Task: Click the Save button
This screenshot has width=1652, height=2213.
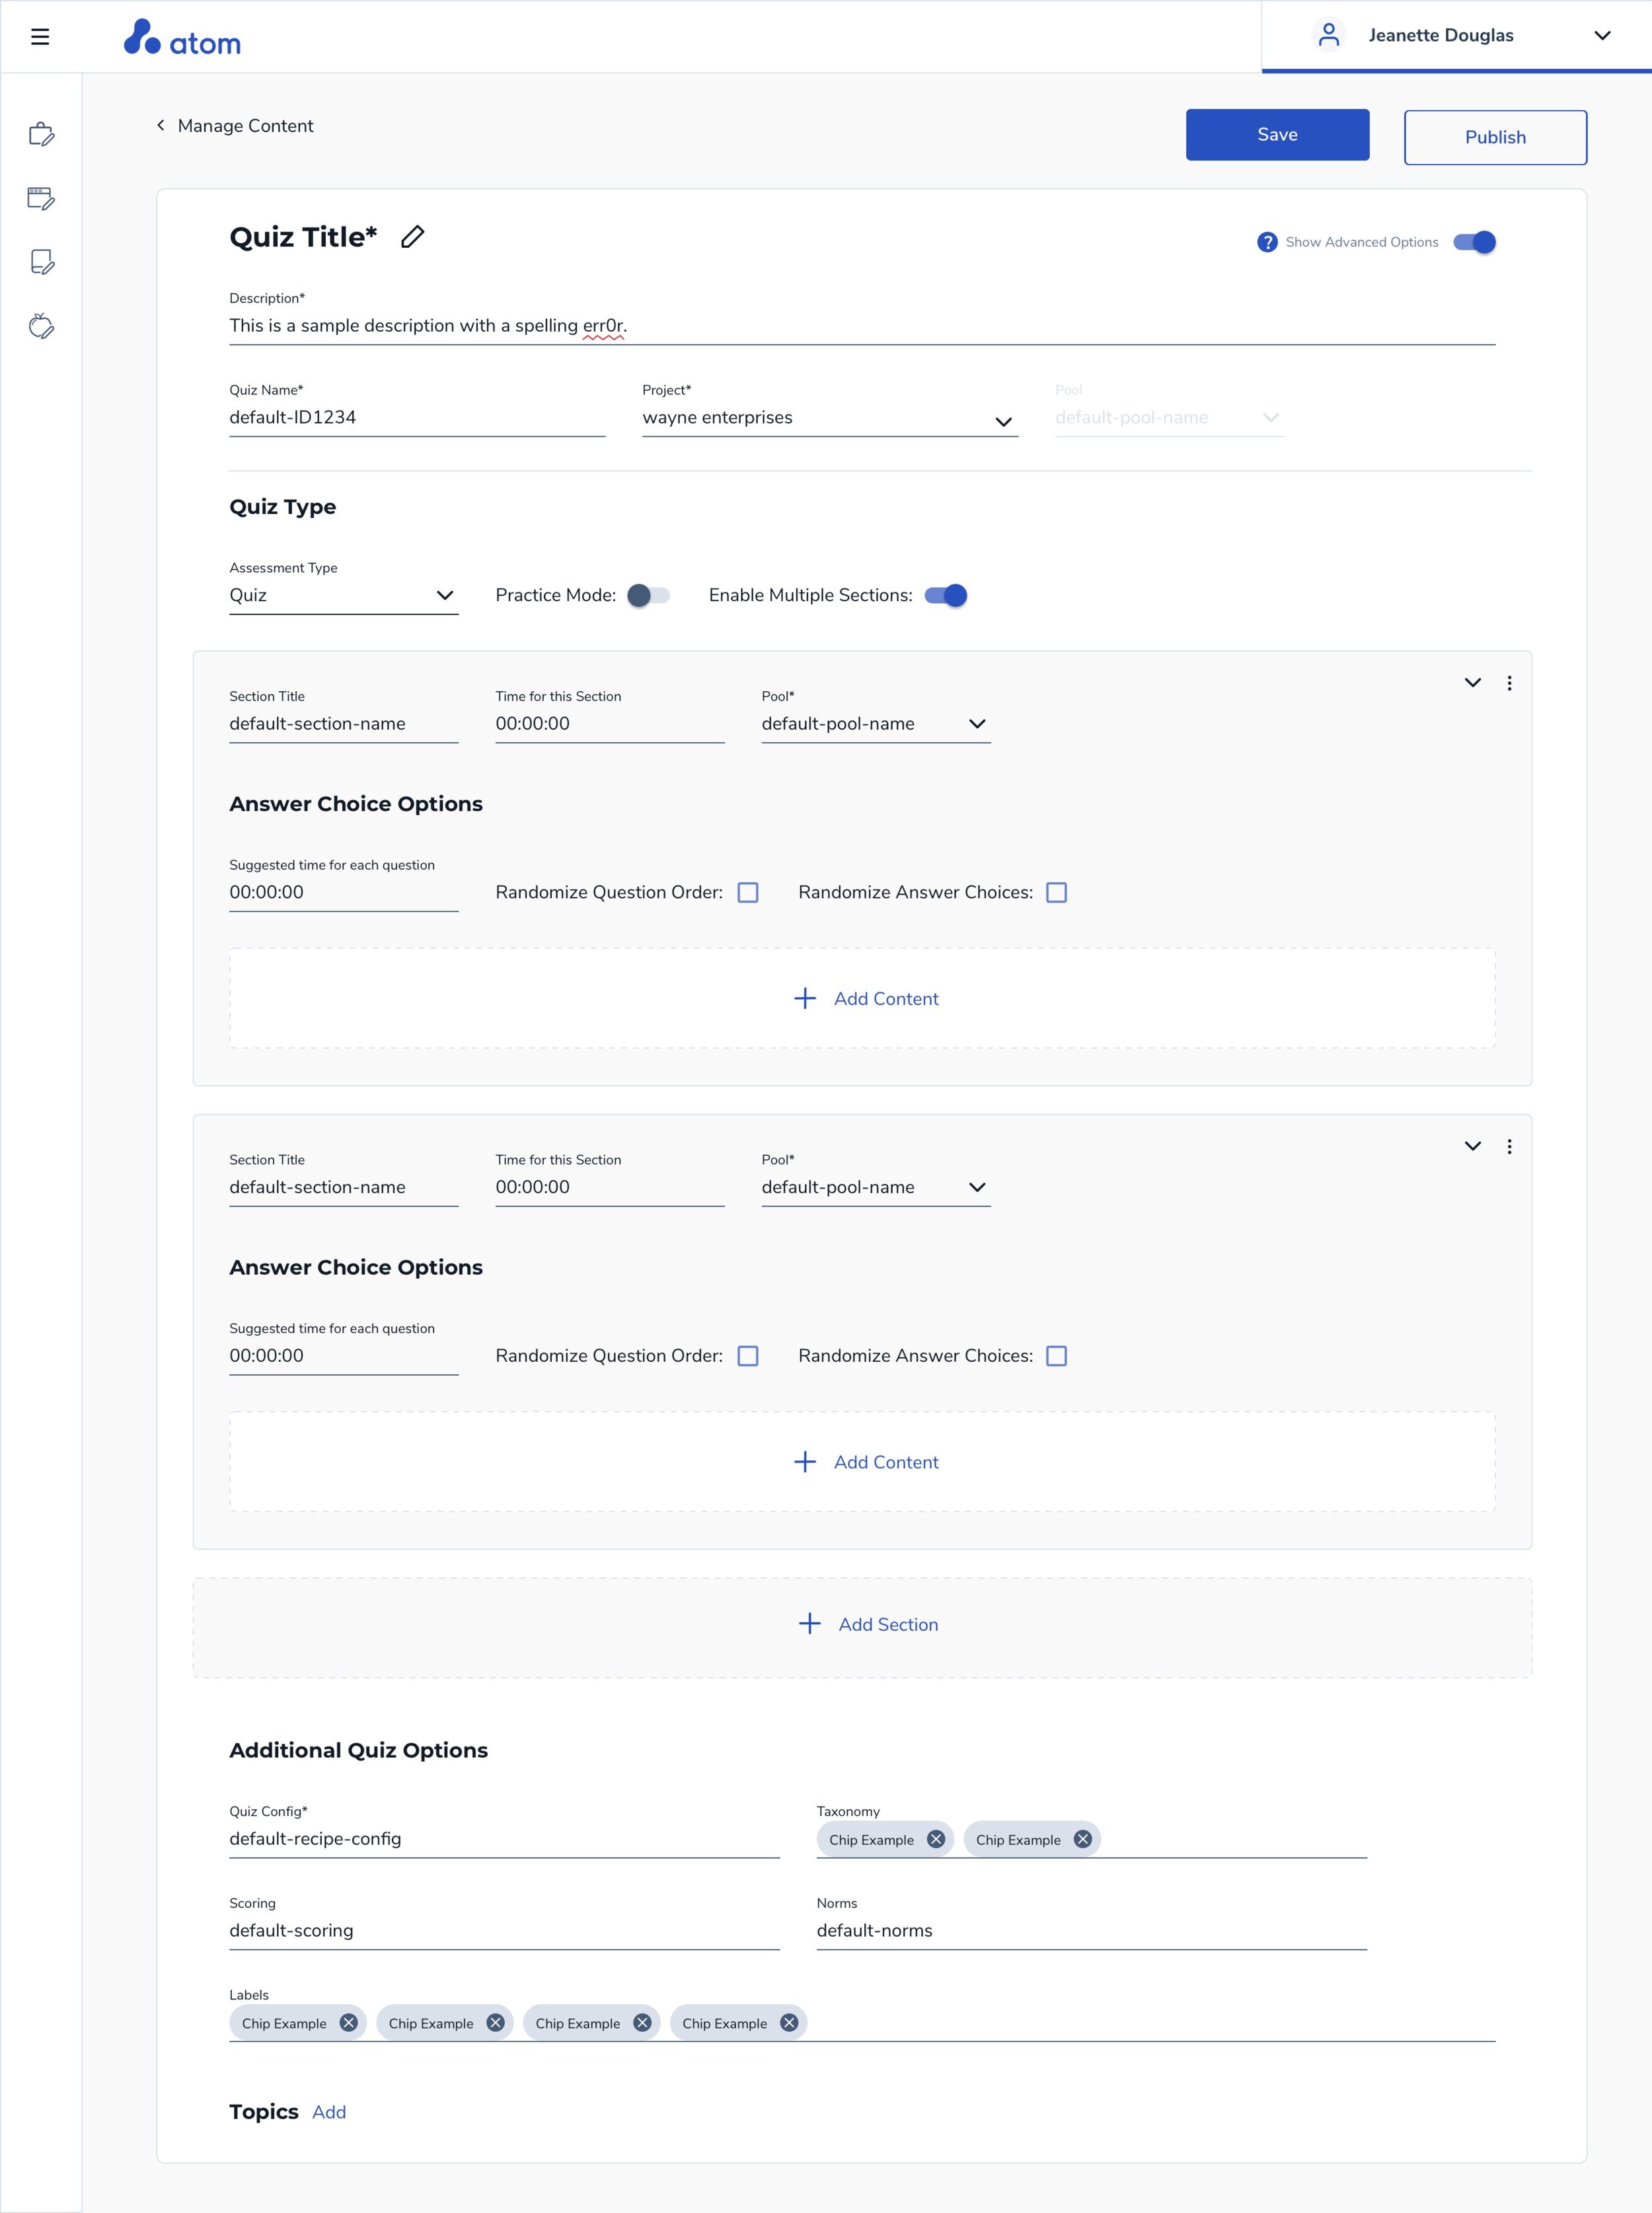Action: [1277, 134]
